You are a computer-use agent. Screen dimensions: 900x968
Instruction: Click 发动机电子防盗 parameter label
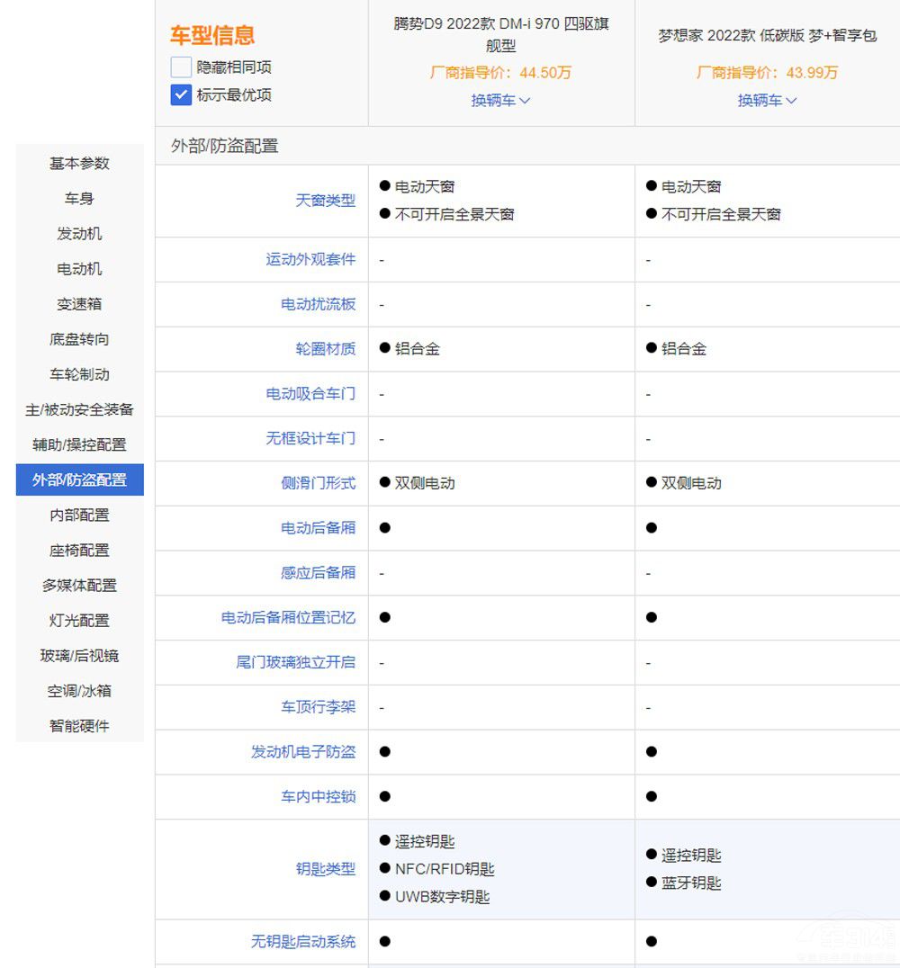(x=302, y=751)
